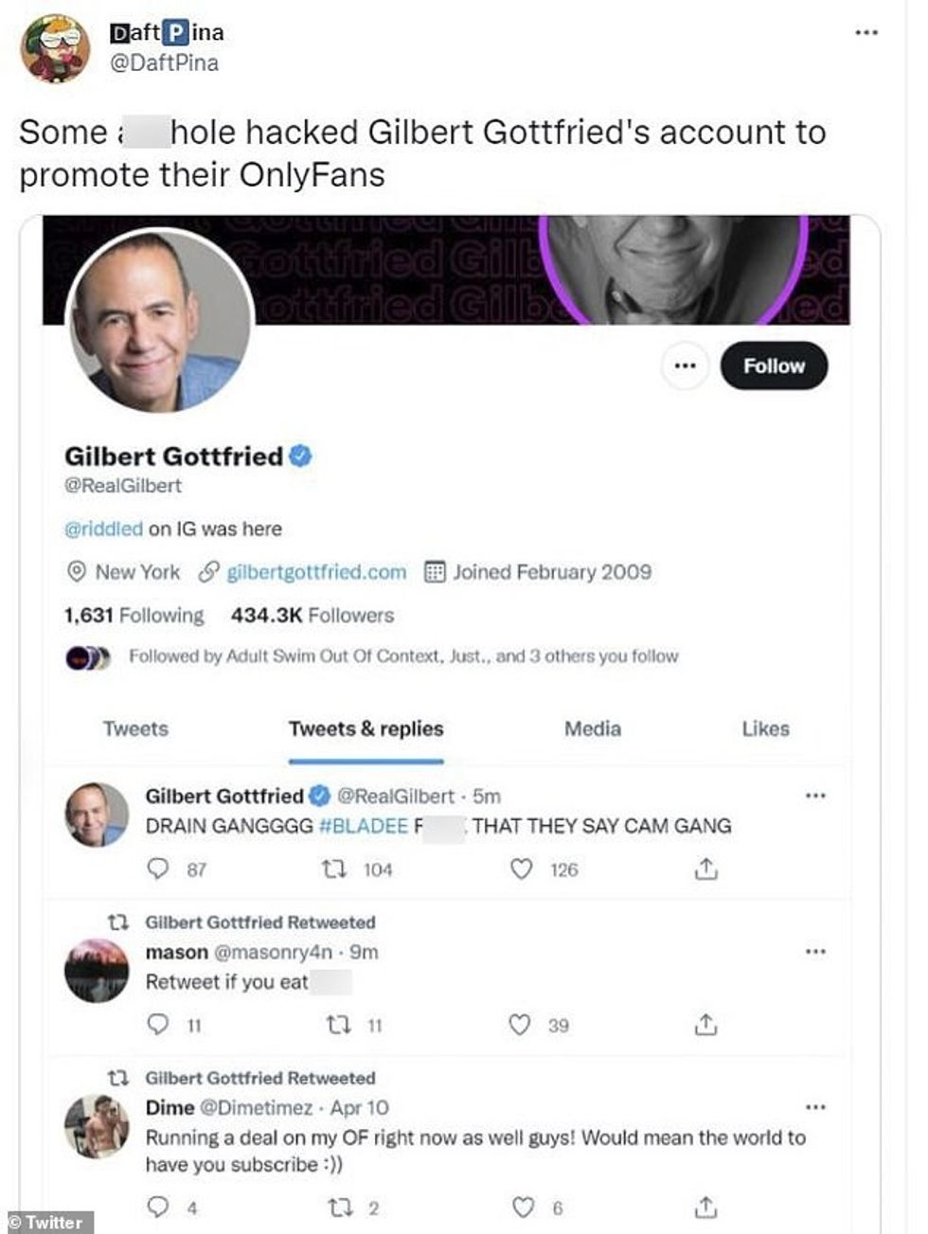
Task: Retweet Gilbert Gottfried's #BLADEE tweet
Action: pyautogui.click(x=336, y=869)
